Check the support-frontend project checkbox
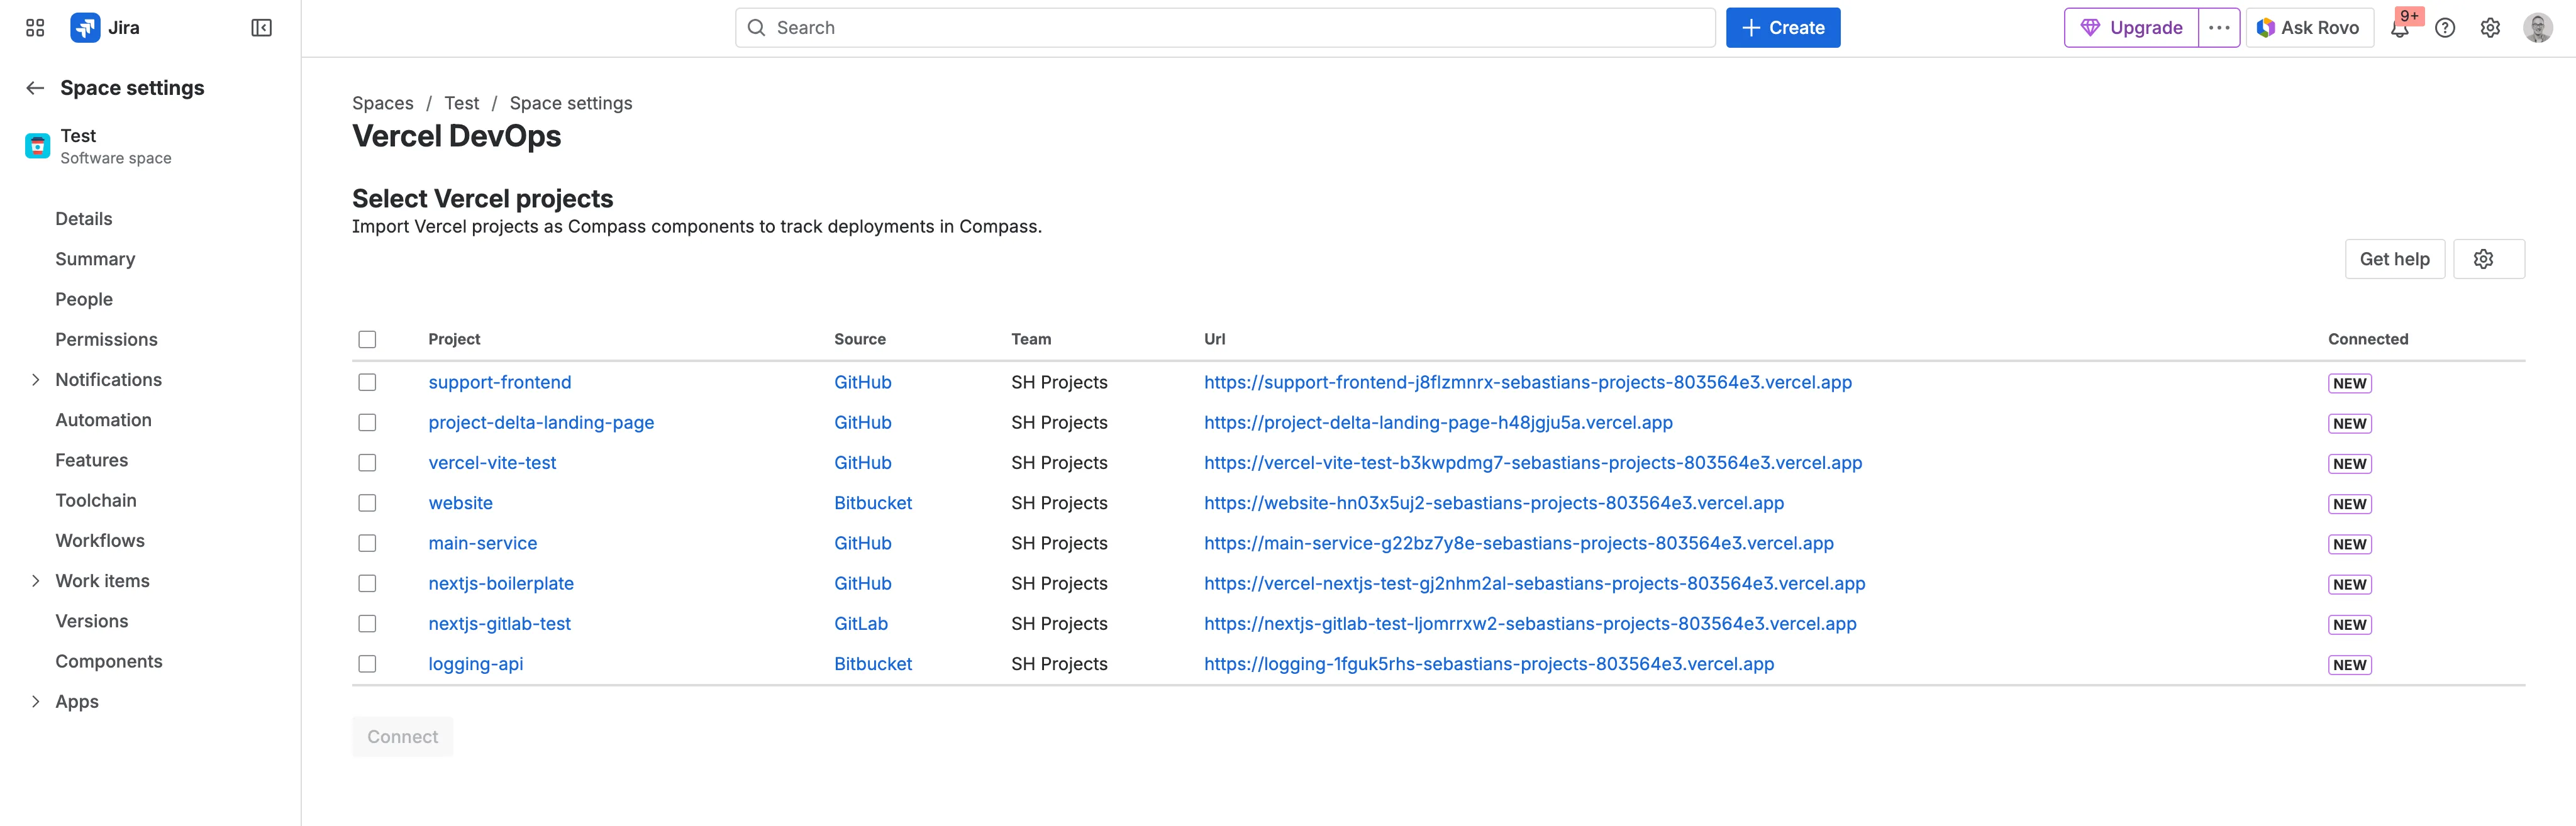Screen dimensions: 2576x826 [367, 382]
